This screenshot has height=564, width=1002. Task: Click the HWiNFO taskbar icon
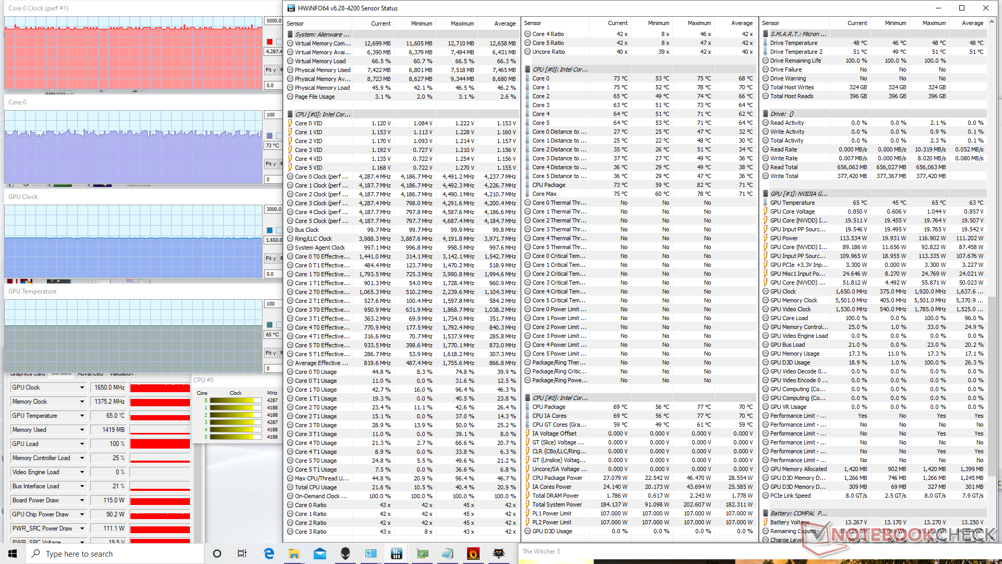pyautogui.click(x=396, y=554)
